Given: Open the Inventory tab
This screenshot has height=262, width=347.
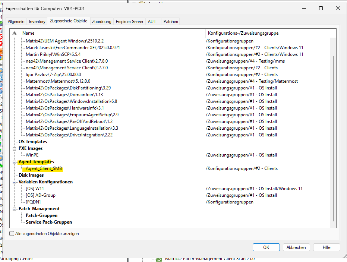Looking at the screenshot, I should point(37,22).
